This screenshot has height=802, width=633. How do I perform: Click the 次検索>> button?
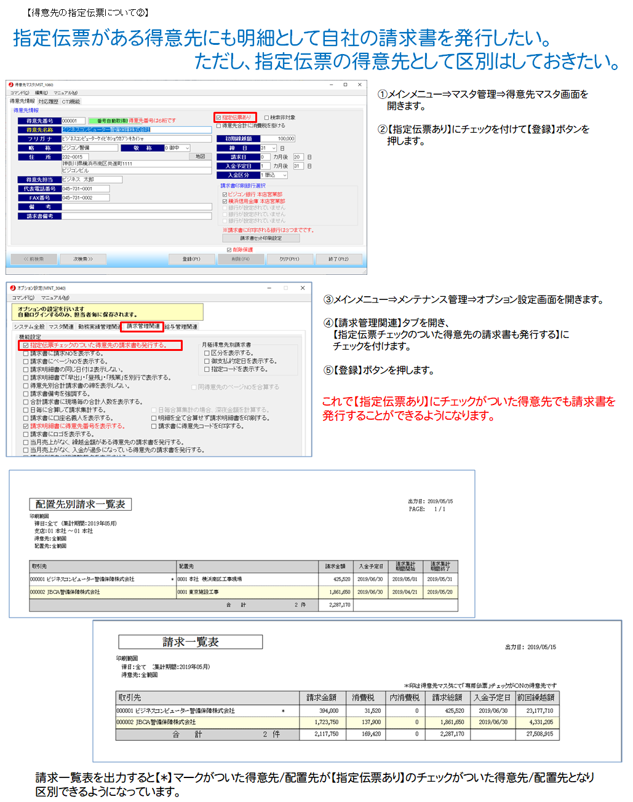click(83, 259)
